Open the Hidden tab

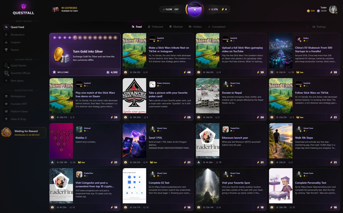pos(195,27)
